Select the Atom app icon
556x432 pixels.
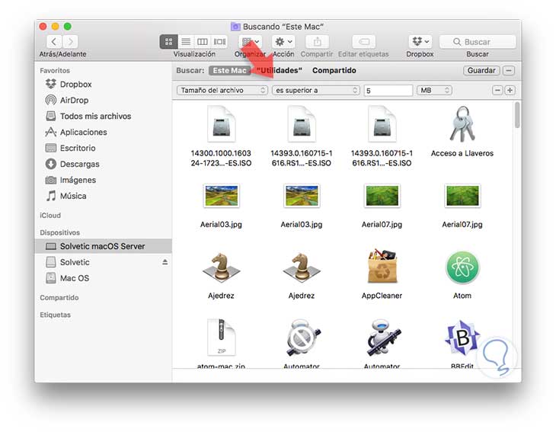tap(462, 267)
